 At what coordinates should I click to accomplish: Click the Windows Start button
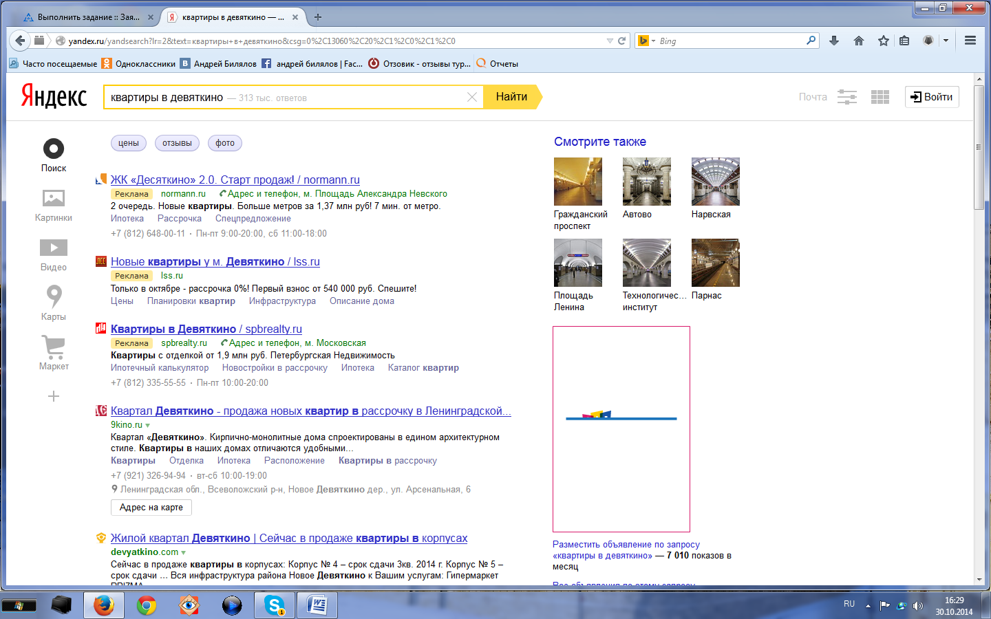click(19, 605)
